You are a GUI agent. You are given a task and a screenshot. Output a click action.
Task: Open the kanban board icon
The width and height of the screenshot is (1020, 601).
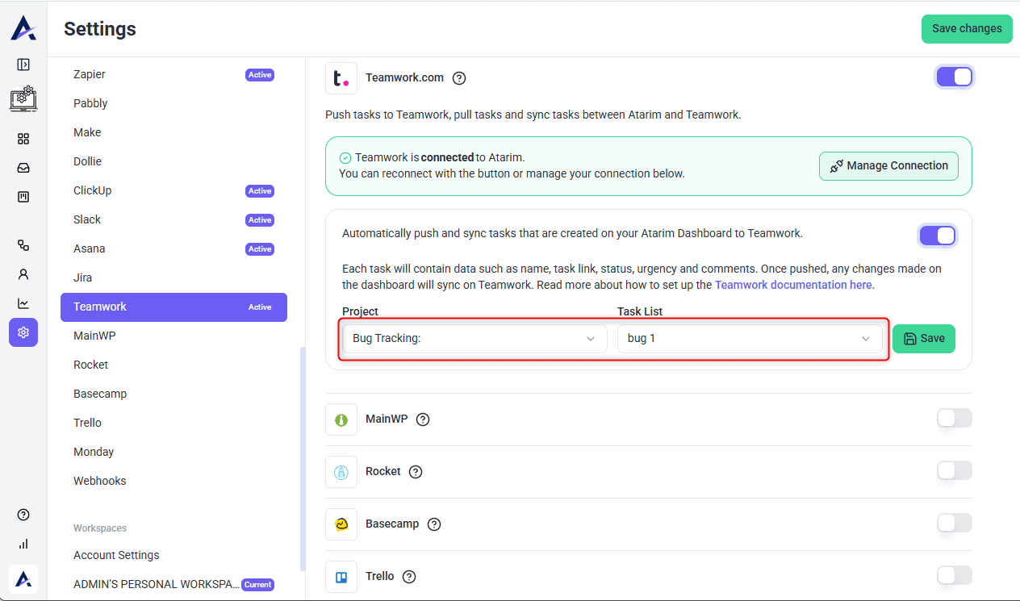click(x=23, y=197)
